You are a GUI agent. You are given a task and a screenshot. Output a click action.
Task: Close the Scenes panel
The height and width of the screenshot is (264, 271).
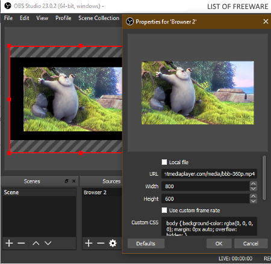pos(74,181)
